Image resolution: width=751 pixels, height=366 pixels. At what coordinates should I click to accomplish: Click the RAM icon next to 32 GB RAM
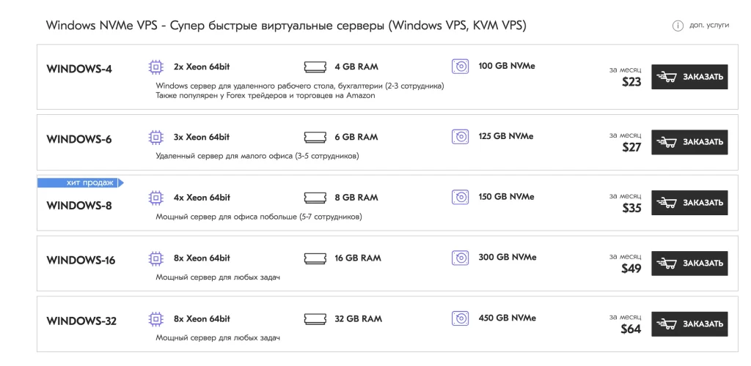[x=314, y=319]
